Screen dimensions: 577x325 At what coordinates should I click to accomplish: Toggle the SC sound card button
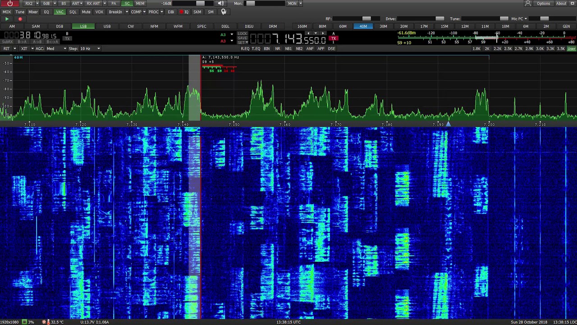[127, 4]
